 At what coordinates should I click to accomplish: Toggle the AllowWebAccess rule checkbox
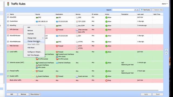click(8, 41)
